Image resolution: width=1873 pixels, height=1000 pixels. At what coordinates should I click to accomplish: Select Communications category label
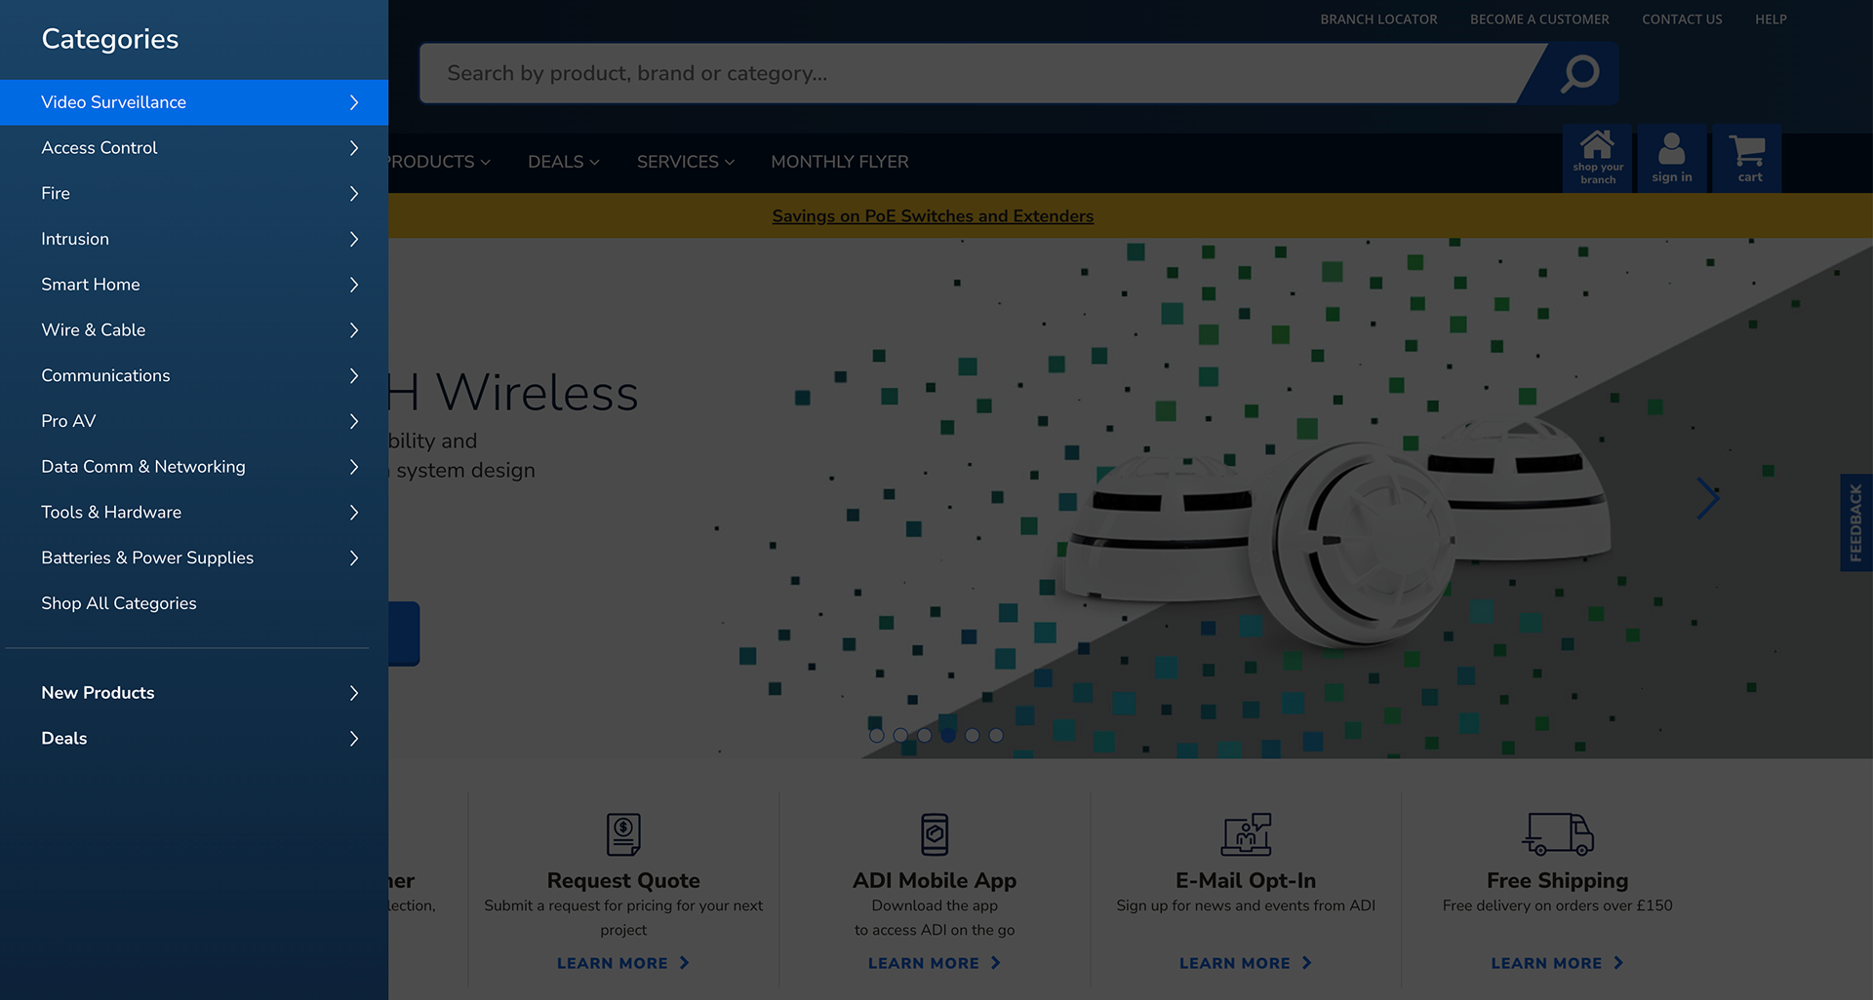click(x=105, y=375)
